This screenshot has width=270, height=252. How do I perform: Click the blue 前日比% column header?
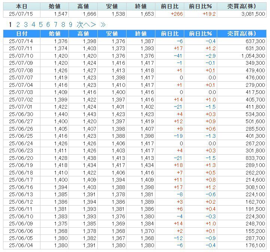(200, 34)
